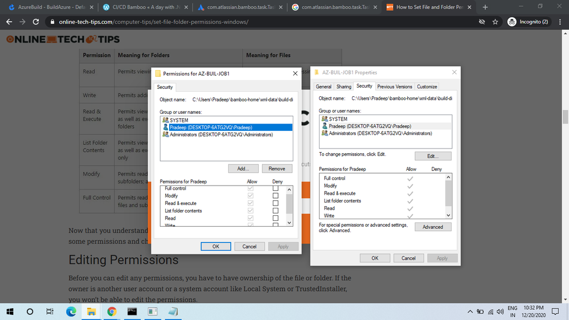Click the browser address bar URL
The image size is (569, 320).
(154, 22)
